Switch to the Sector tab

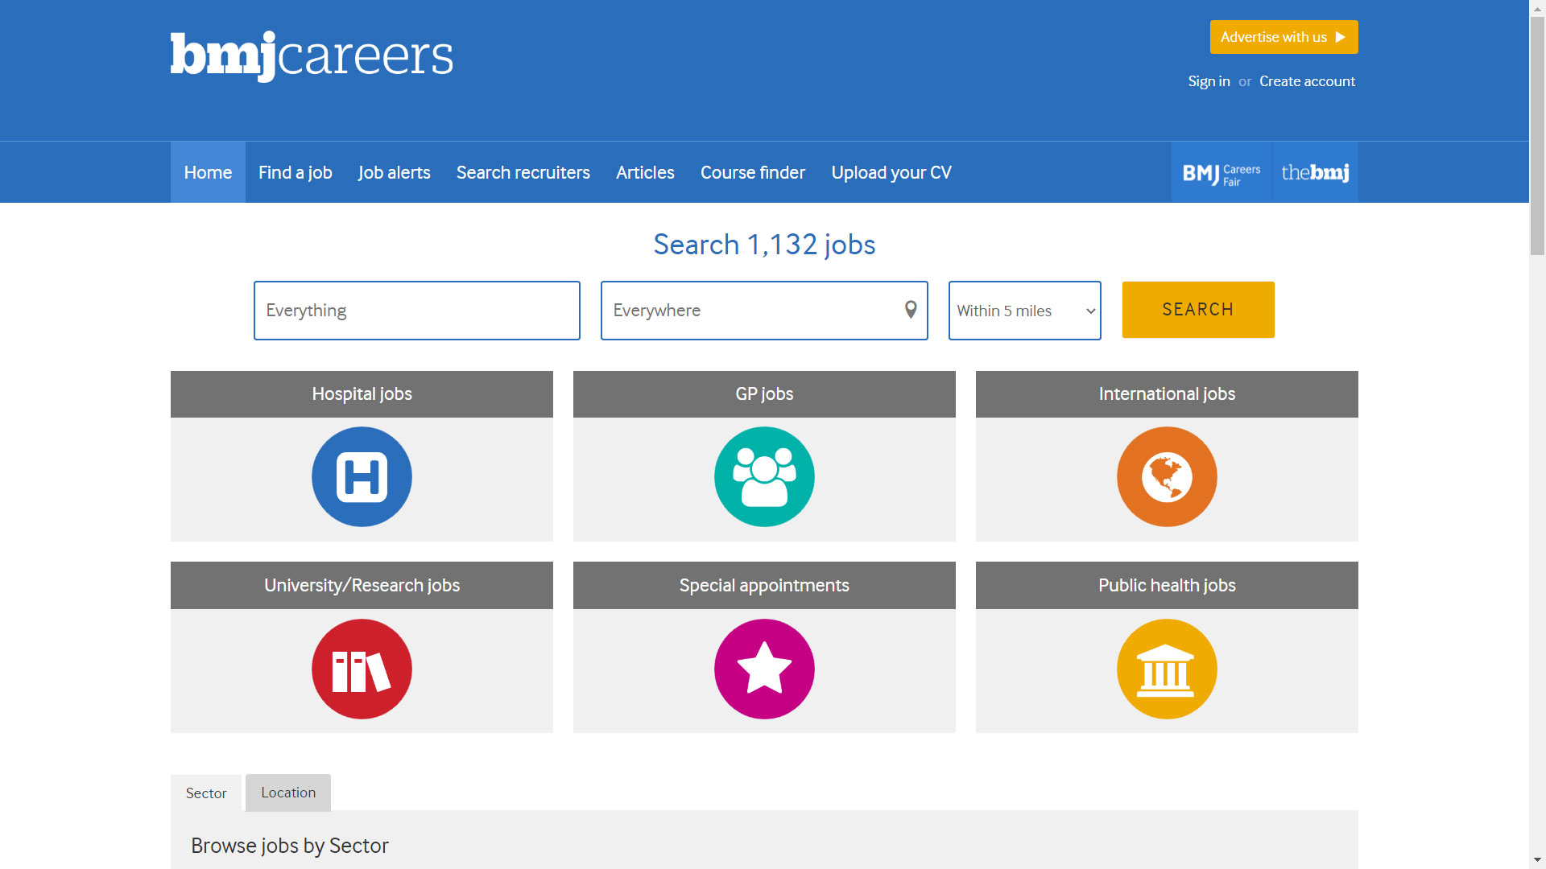click(x=206, y=793)
